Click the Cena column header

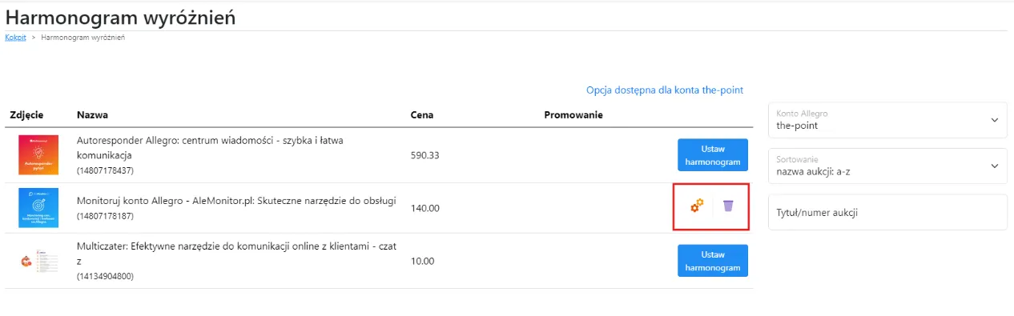(x=422, y=114)
